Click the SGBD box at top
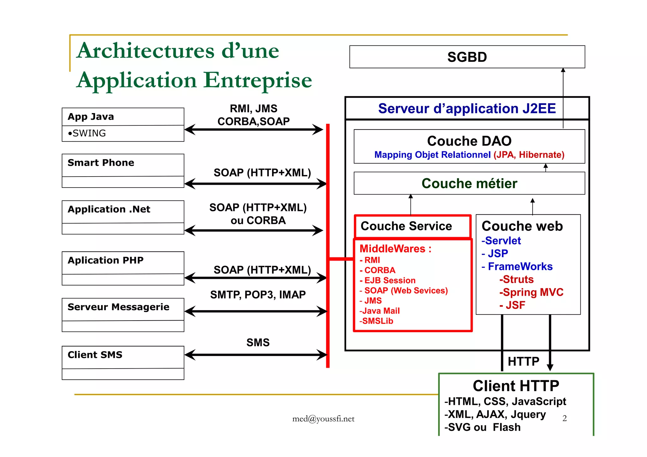The image size is (647, 457). [467, 57]
